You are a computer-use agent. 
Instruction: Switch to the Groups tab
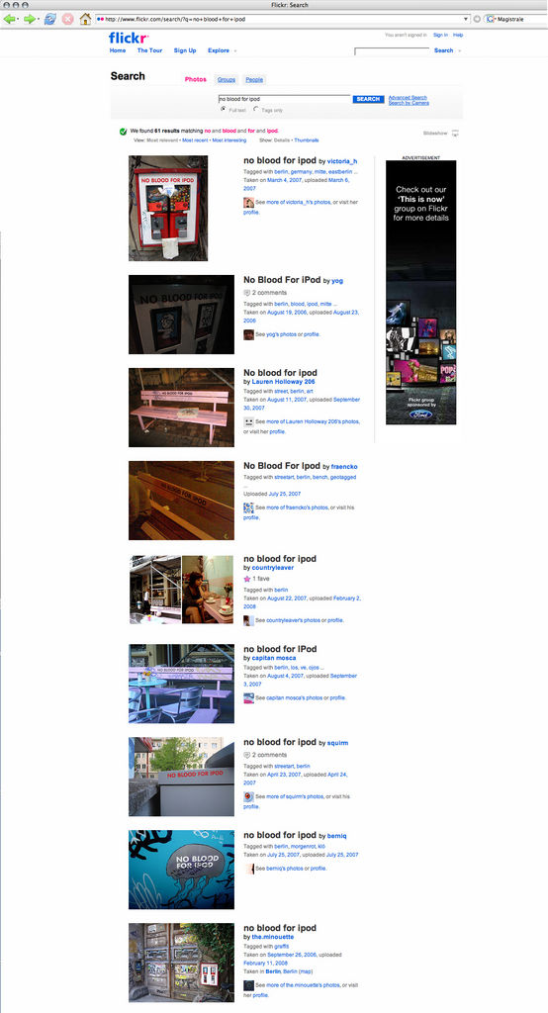227,79
